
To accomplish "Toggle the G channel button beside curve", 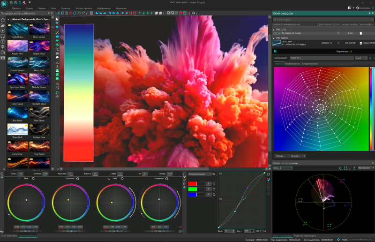I will click(x=268, y=189).
